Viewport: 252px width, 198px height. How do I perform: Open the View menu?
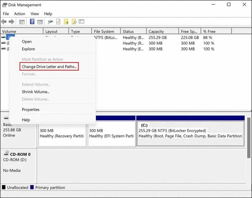point(35,14)
